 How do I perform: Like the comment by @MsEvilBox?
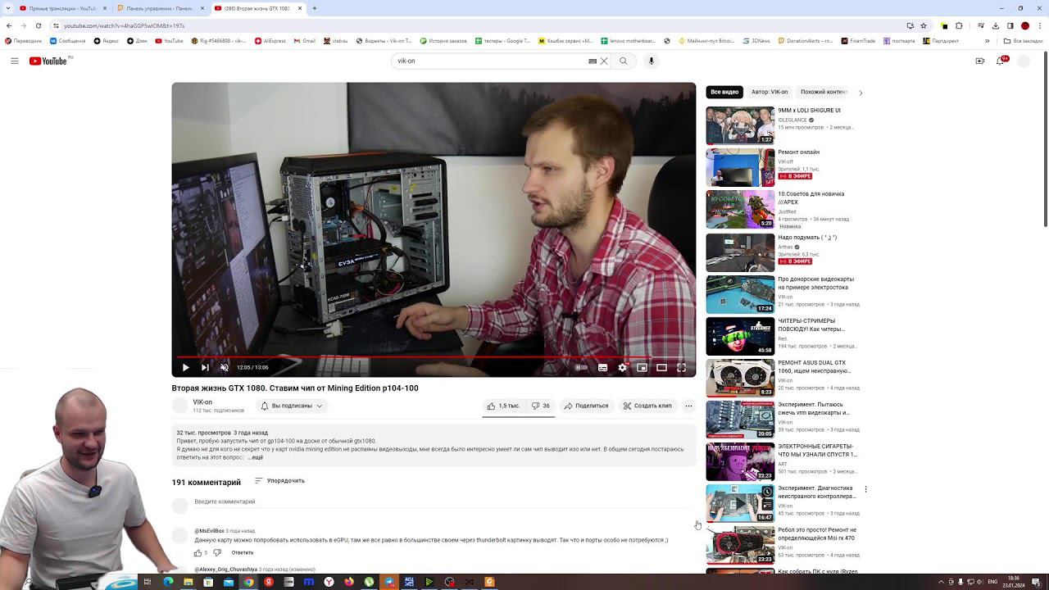click(x=198, y=553)
